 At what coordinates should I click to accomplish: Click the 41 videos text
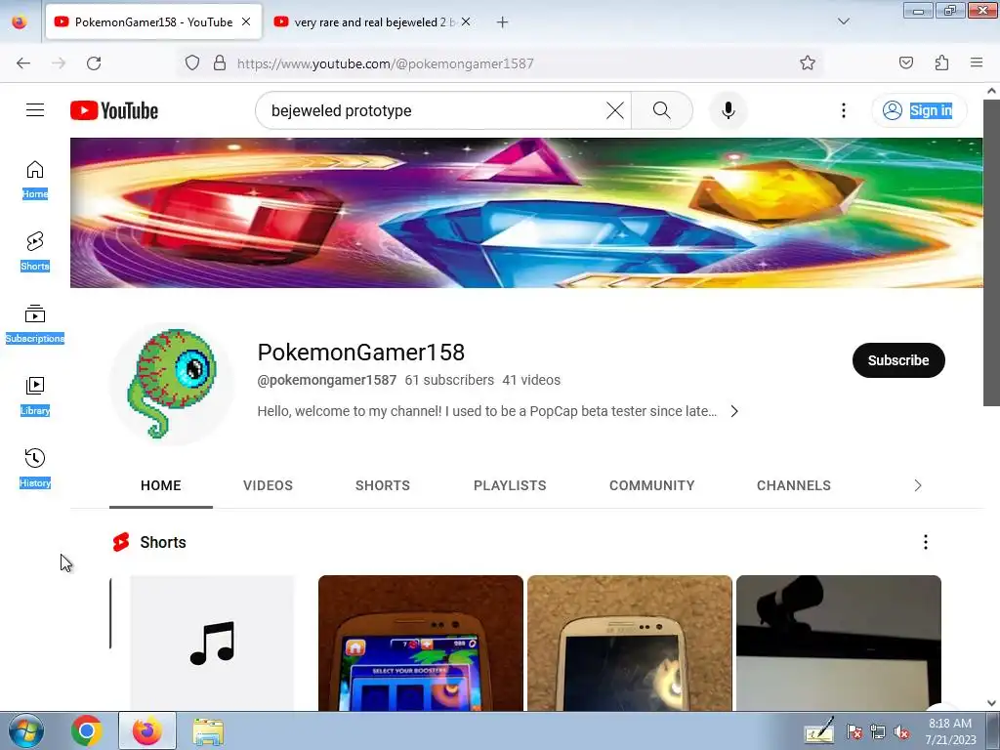[531, 380]
